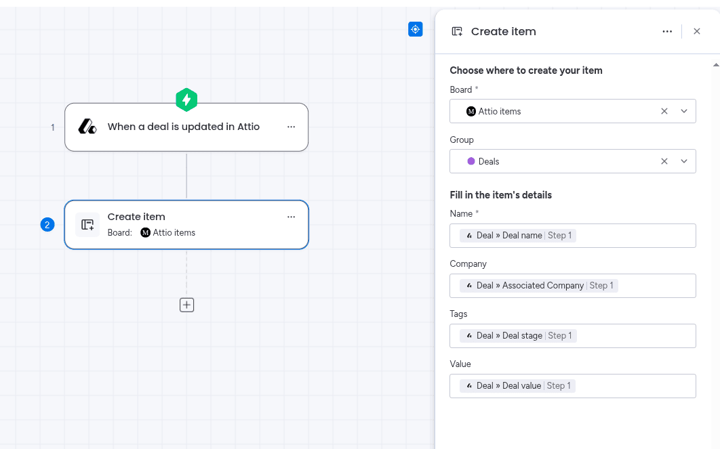Click "Fill in the item's details" heading
Image resolution: width=720 pixels, height=449 pixels.
(x=500, y=195)
